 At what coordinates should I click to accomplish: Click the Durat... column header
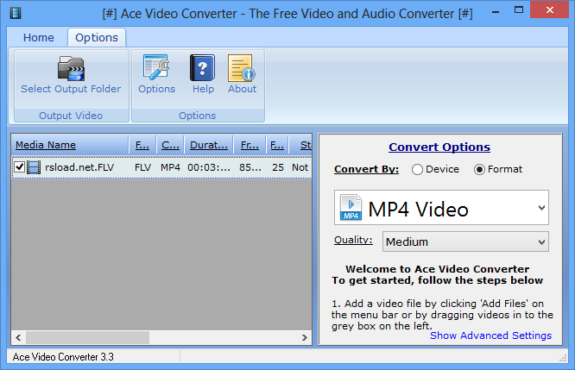tap(208, 145)
